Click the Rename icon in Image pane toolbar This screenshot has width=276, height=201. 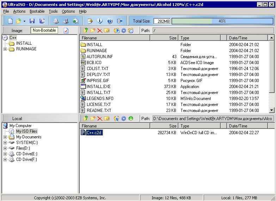(107, 31)
